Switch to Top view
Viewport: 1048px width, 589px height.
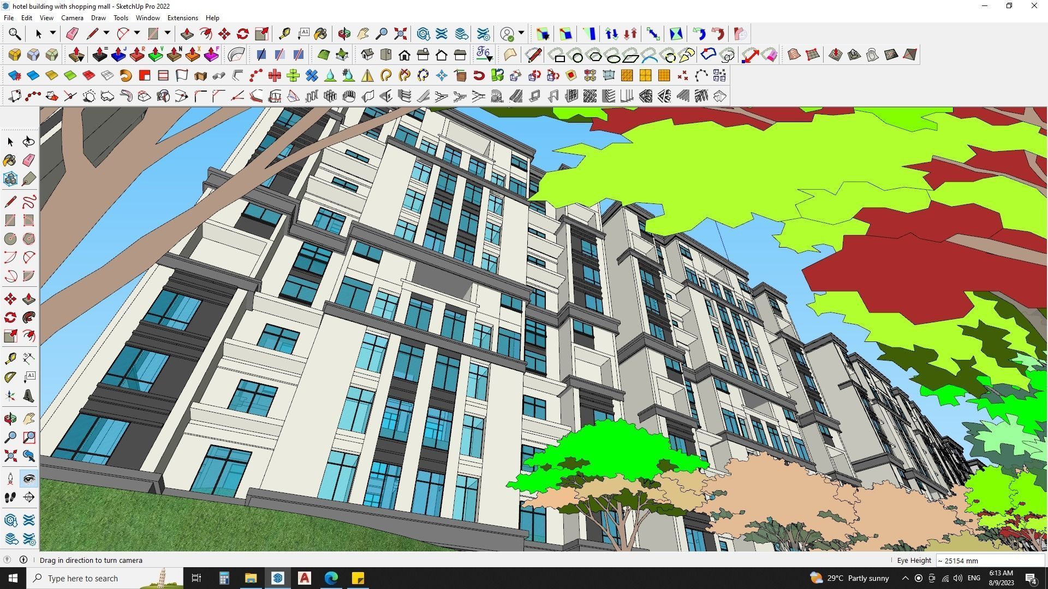[386, 55]
